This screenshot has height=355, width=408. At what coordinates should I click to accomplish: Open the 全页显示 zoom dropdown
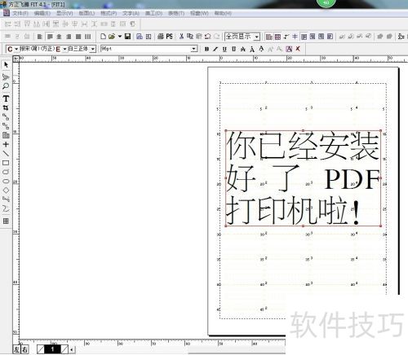[x=256, y=37]
